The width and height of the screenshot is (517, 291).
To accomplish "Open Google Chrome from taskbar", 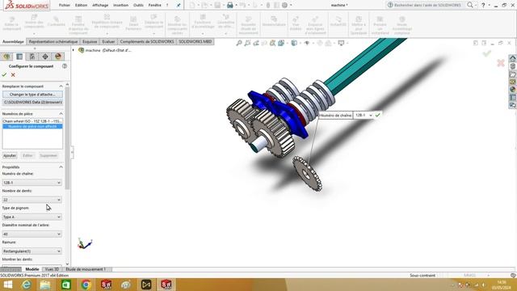I will 86,285.
